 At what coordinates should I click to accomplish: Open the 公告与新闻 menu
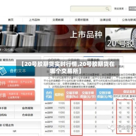point(129,20)
